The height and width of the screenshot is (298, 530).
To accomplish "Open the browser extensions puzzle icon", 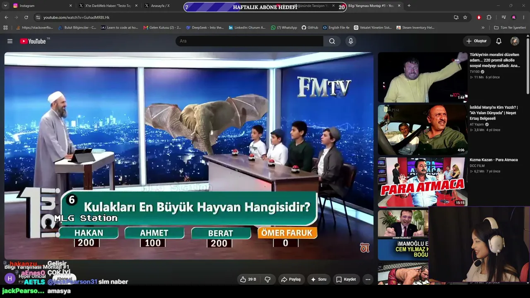I will [489, 17].
